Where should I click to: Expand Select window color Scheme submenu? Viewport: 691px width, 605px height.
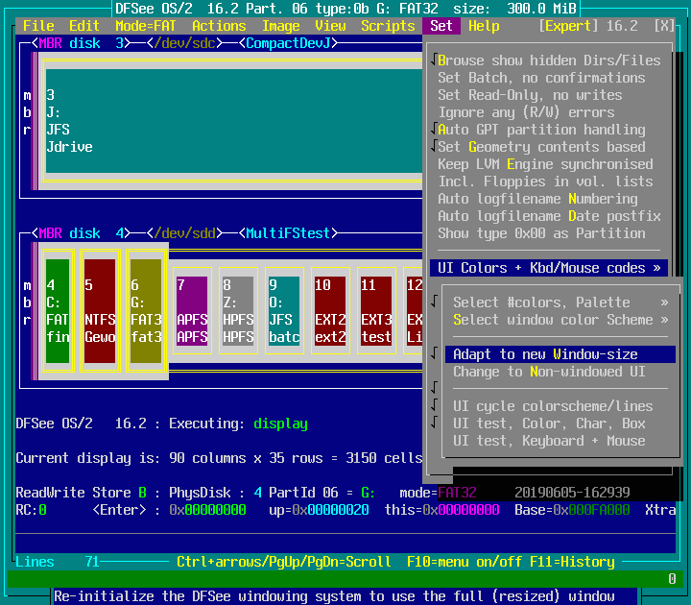pyautogui.click(x=560, y=320)
